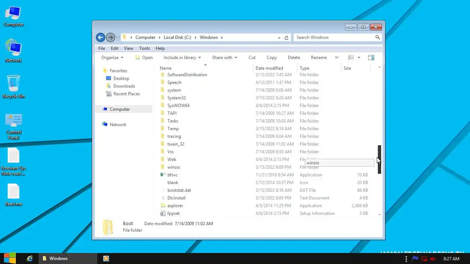Refresh the Windows folder view

point(286,37)
